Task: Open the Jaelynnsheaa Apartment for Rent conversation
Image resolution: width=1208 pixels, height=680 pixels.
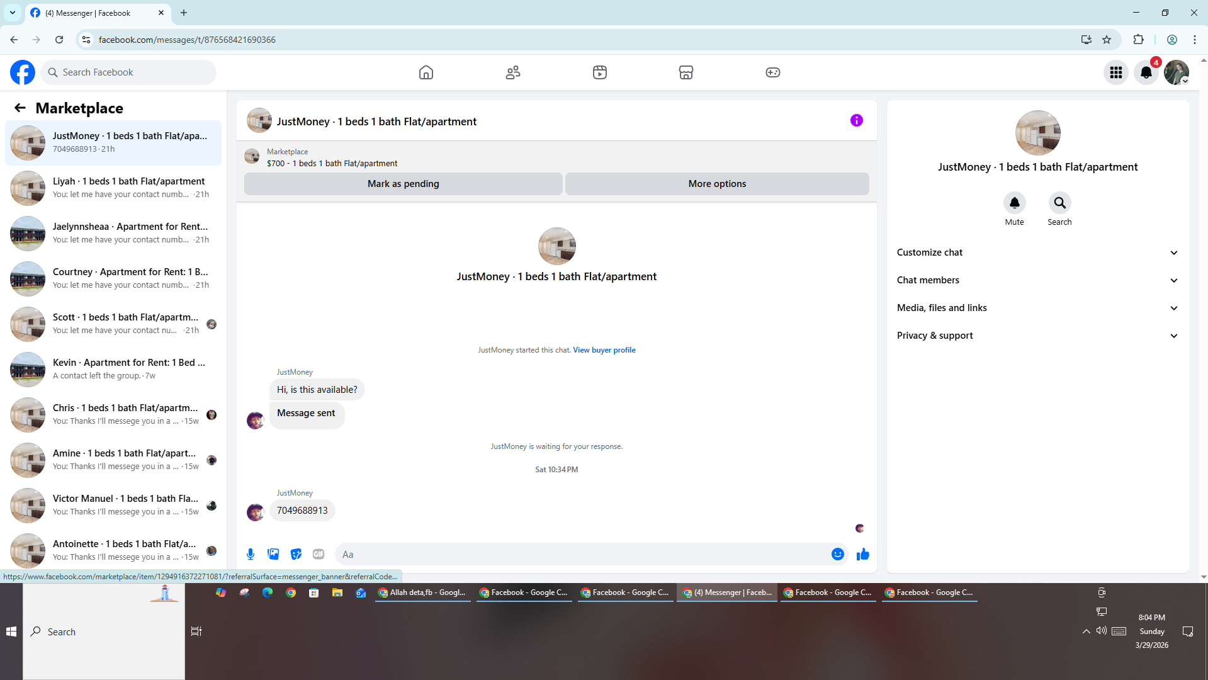Action: click(x=113, y=233)
